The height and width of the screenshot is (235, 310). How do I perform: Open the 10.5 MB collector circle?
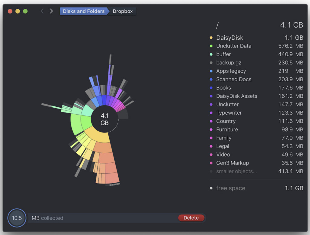pyautogui.click(x=17, y=218)
